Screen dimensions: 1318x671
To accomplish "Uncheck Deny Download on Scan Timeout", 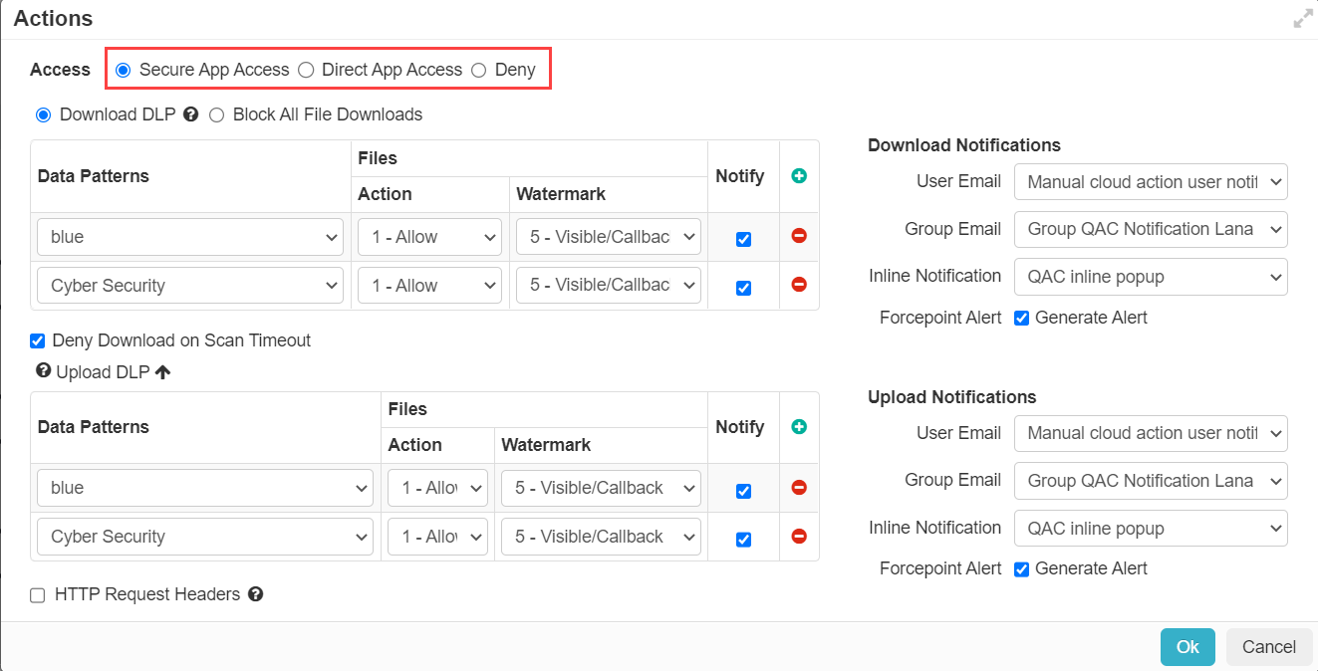I will pyautogui.click(x=38, y=340).
